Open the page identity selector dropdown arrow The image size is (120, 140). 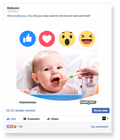pyautogui.click(x=107, y=119)
